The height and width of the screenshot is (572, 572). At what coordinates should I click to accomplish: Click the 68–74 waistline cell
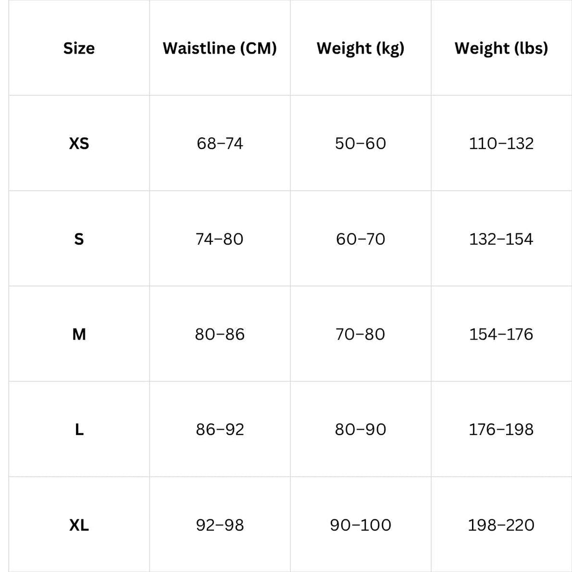coord(220,144)
